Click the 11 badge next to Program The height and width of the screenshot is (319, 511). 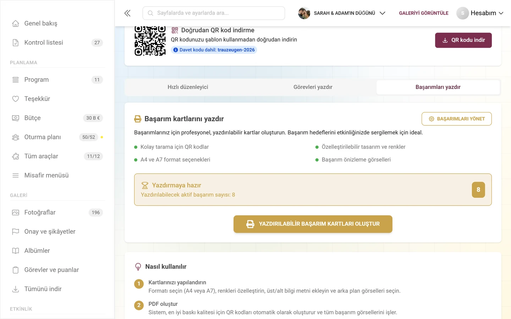coord(97,80)
